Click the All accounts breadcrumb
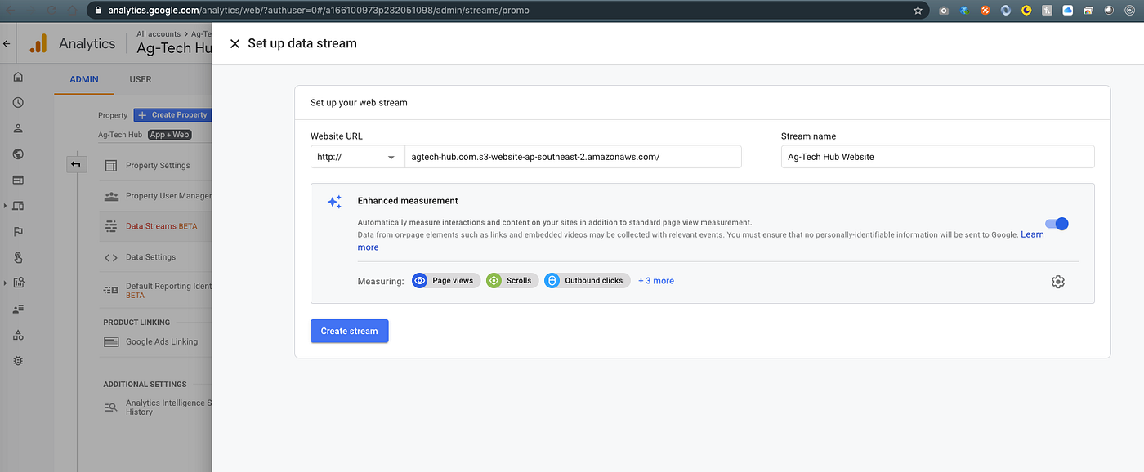The image size is (1144, 472). [159, 34]
